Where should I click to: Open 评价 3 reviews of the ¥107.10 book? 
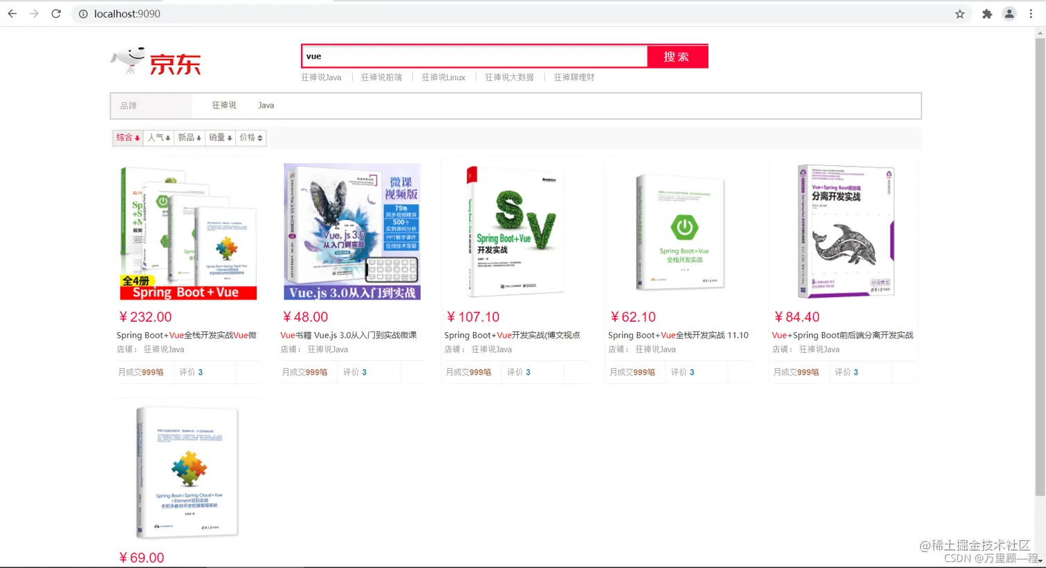coord(519,372)
